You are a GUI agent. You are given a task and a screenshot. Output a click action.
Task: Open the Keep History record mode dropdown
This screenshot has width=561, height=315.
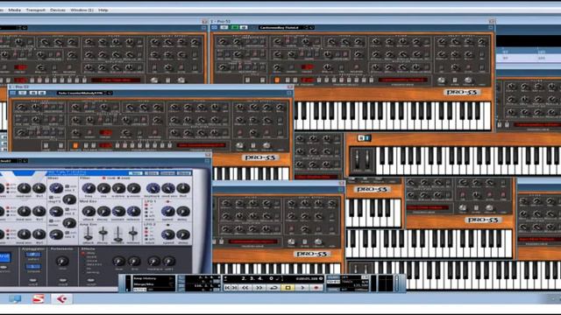tap(153, 278)
